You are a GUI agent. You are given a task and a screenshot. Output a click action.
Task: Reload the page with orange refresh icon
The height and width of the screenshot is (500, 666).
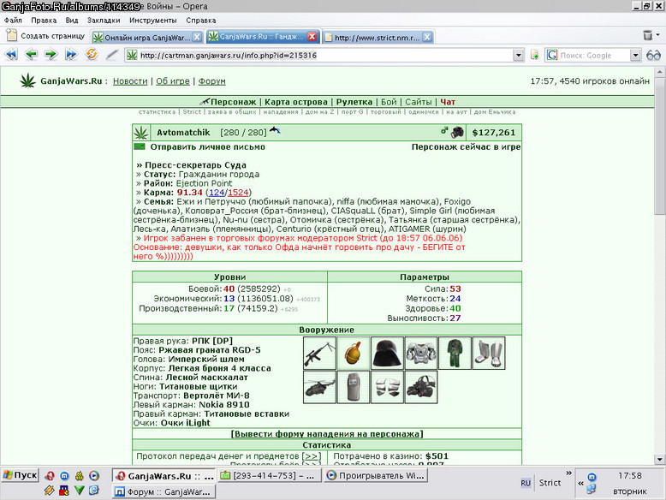92,55
